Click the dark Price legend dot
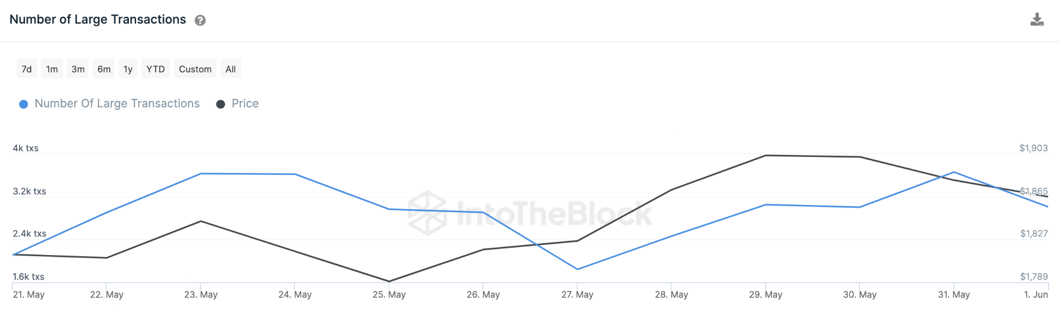The image size is (1060, 317). coord(220,104)
